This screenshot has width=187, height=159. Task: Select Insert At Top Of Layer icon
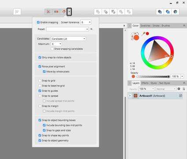coord(168,12)
